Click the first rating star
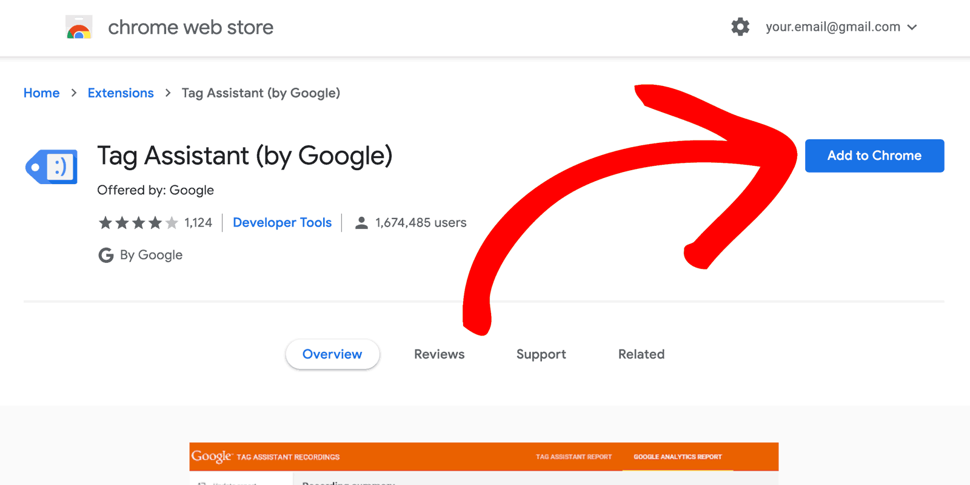The image size is (970, 485). 105,223
